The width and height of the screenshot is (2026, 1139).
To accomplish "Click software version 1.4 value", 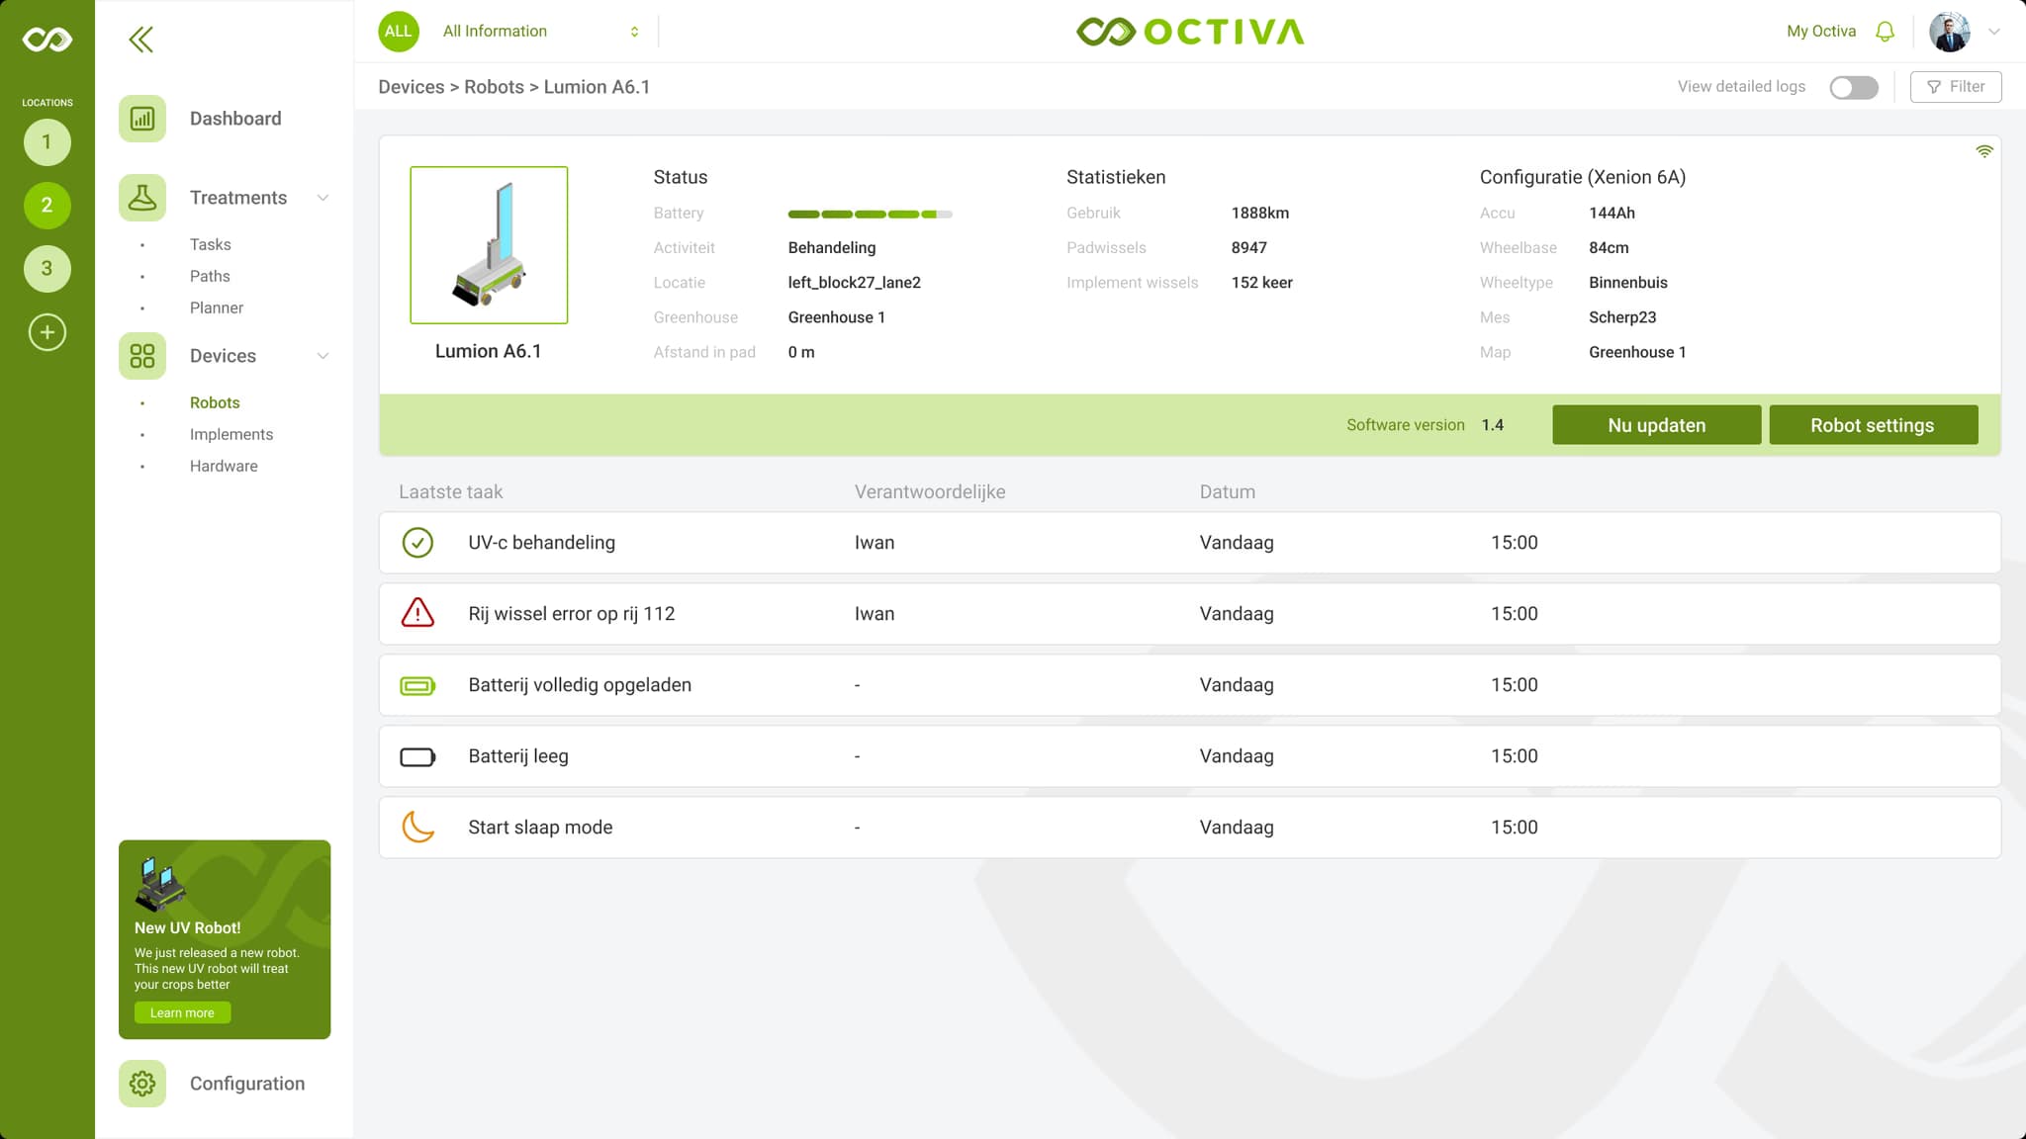I will coord(1493,425).
